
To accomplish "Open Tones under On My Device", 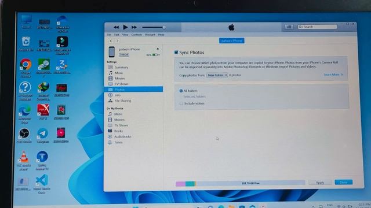I will point(118,143).
